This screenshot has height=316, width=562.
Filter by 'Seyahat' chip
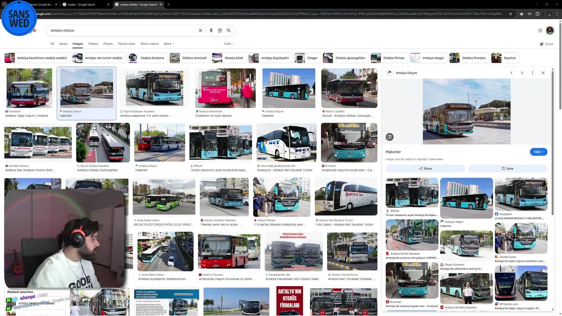click(505, 58)
